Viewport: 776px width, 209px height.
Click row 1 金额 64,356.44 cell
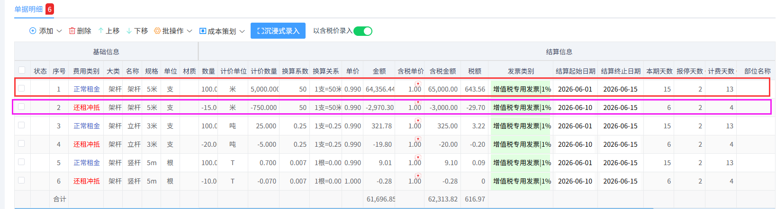380,89
